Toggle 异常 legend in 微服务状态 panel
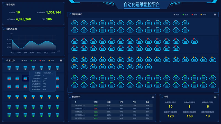 tap(203, 15)
